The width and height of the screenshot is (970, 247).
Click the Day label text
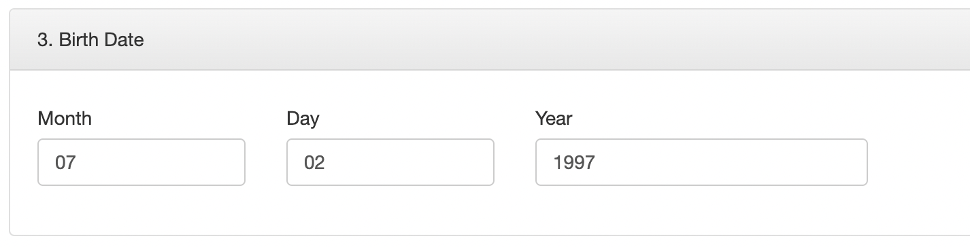point(303,119)
